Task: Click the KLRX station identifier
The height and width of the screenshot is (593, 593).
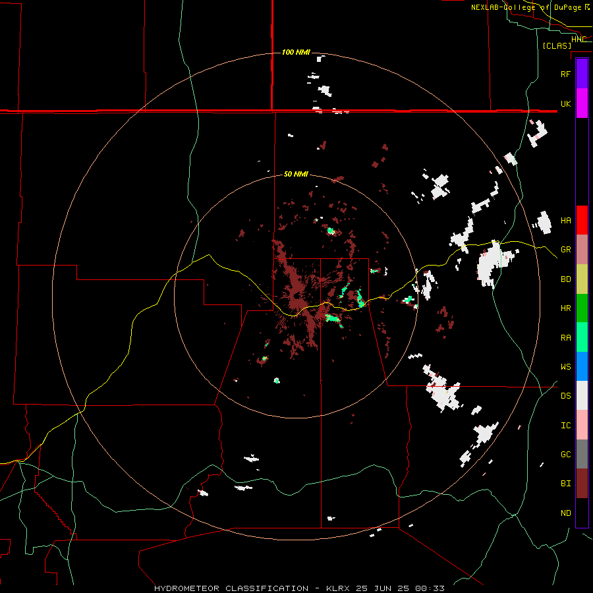Action: coord(339,588)
